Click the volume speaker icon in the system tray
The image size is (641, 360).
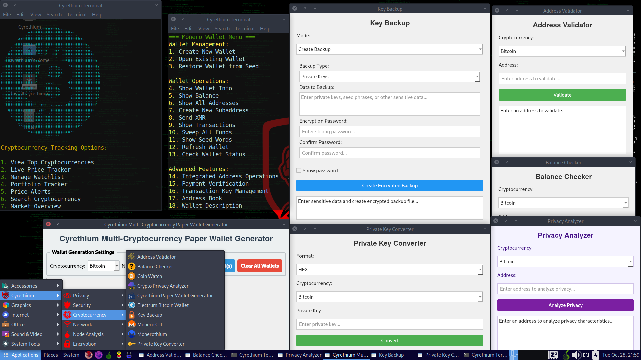coord(576,355)
